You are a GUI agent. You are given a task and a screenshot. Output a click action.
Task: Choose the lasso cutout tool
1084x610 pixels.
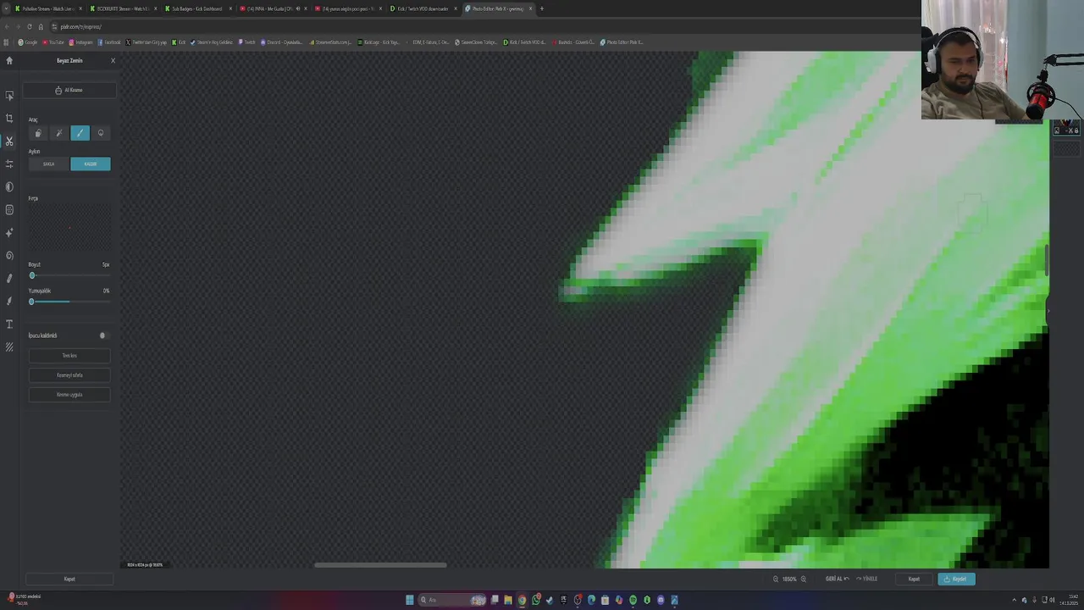pyautogui.click(x=101, y=133)
